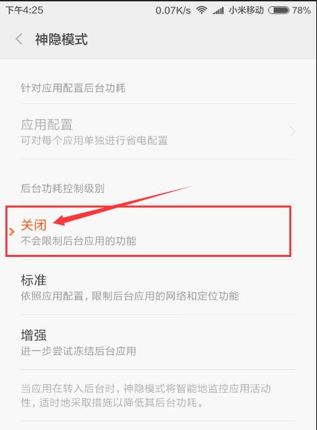
Task: Tap description 进一步尝试冻结后台应用
Action: [x=78, y=351]
